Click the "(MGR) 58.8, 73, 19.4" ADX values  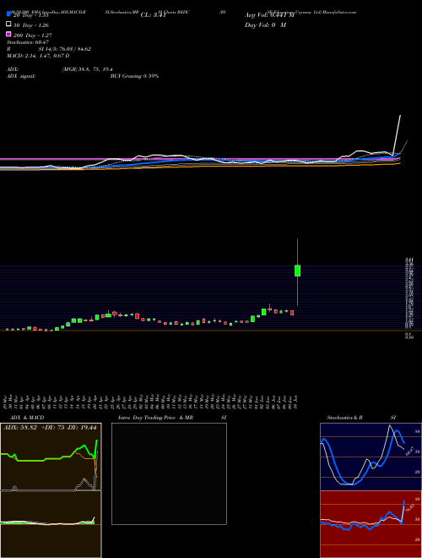point(88,69)
